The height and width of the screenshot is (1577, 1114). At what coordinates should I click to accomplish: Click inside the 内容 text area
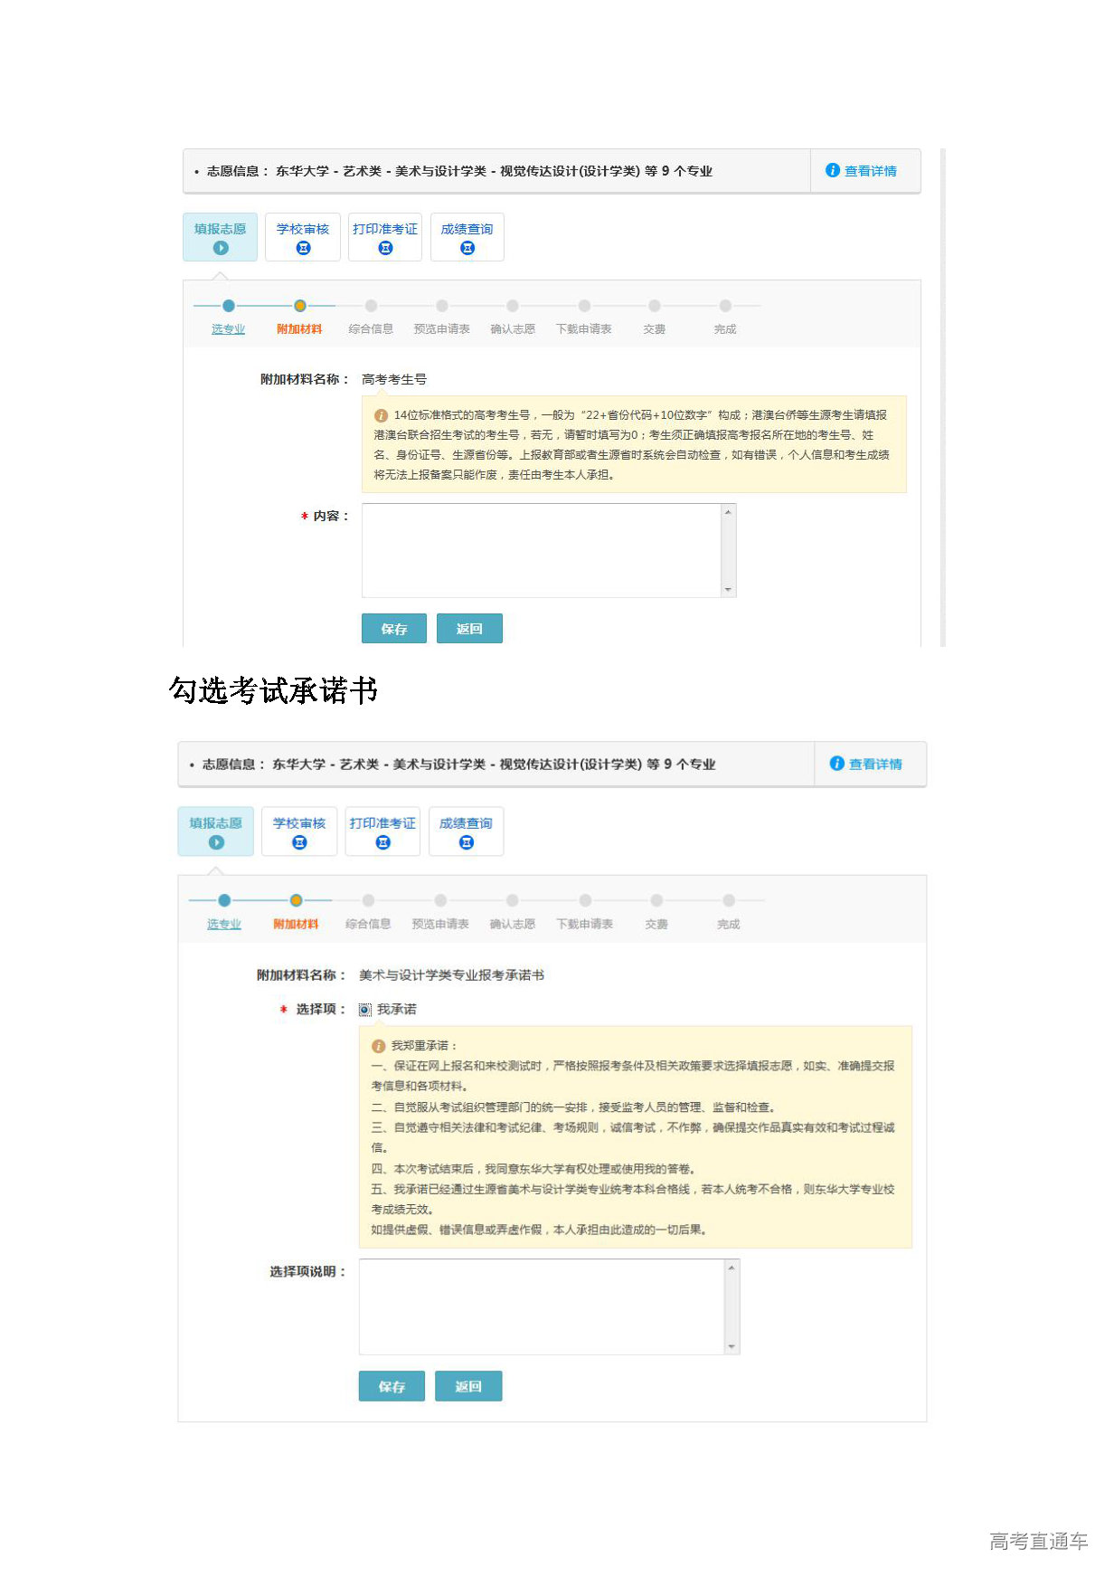point(542,550)
